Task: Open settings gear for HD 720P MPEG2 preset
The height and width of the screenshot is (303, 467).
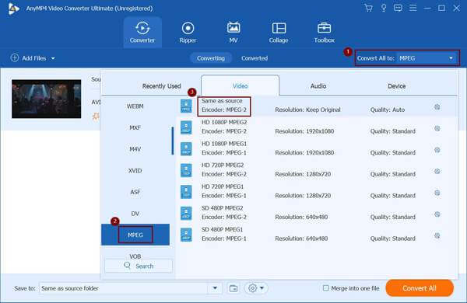Action: click(x=437, y=171)
